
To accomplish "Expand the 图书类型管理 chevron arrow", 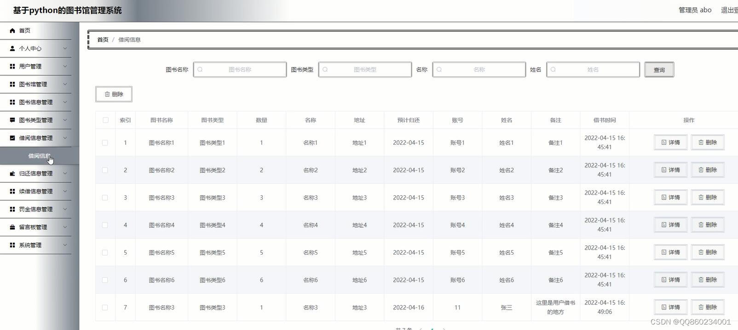I will pyautogui.click(x=65, y=120).
